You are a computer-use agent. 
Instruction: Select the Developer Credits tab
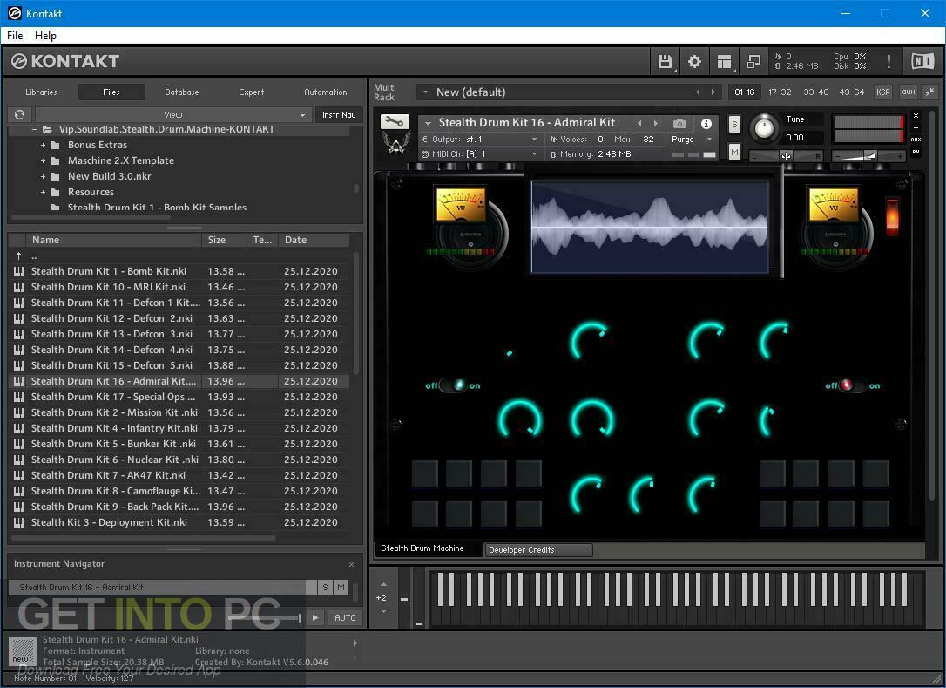point(537,549)
